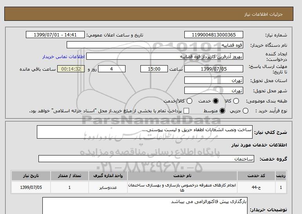302x214 pixels.
Task: Click the نوع فرآیند خرید label
Action: pos(271,111)
